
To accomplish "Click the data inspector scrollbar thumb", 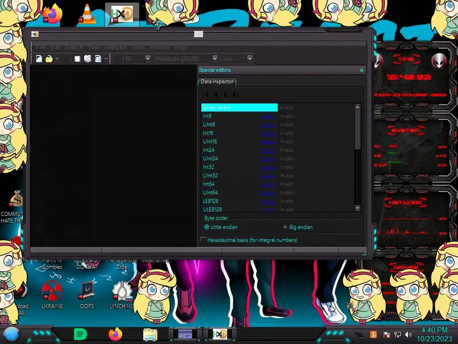I will tap(357, 129).
